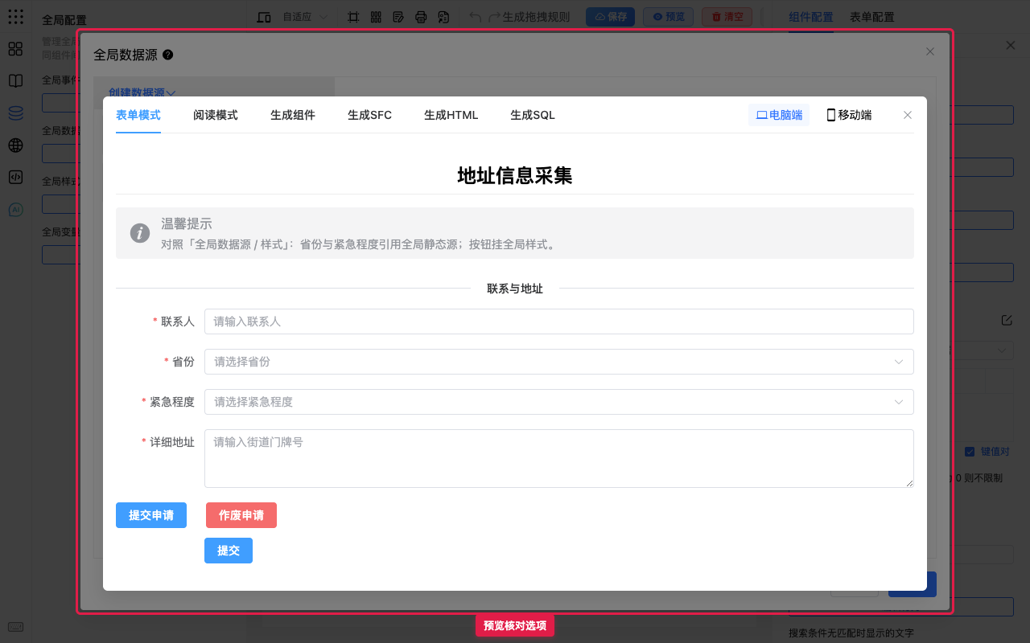Open the apps grid menu icon
The height and width of the screenshot is (643, 1030).
tap(15, 16)
